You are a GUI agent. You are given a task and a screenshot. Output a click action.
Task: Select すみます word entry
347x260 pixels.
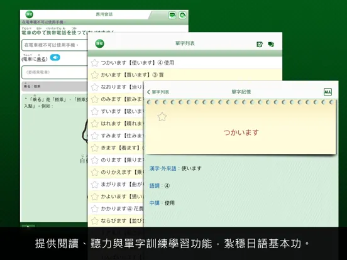tap(116, 136)
